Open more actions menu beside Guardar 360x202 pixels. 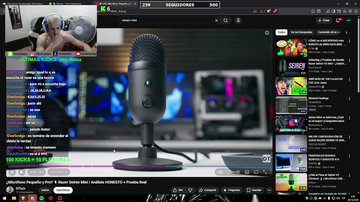click(269, 190)
